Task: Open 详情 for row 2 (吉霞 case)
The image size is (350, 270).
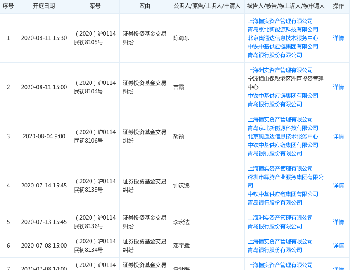Action: [x=338, y=87]
